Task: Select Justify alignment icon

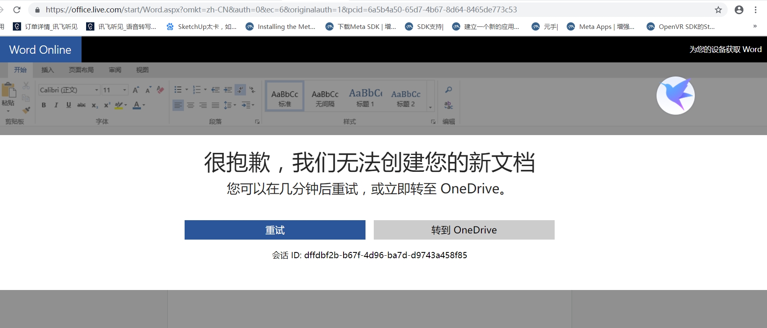Action: [x=215, y=105]
